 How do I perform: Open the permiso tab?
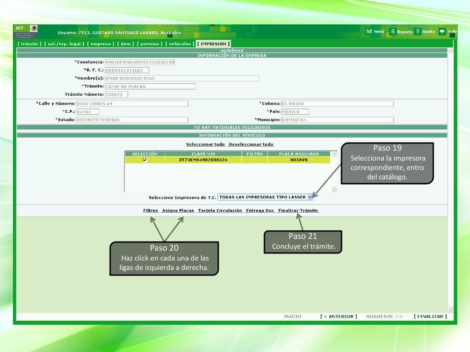click(x=150, y=44)
